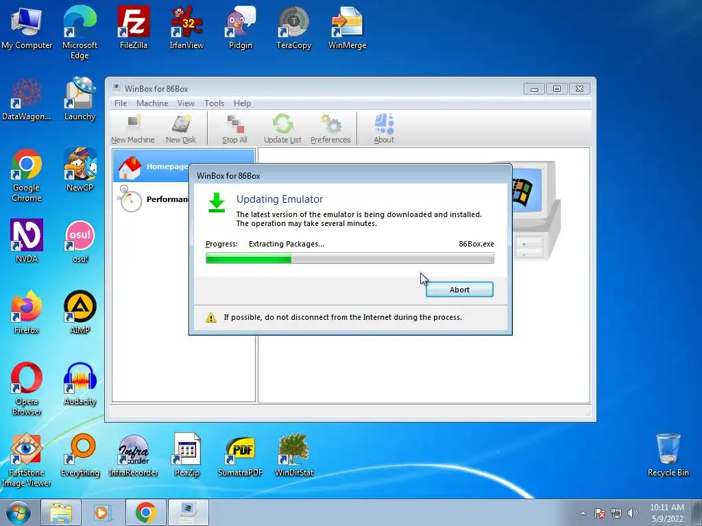
Task: Open WinDirStat desktop icon
Action: pos(293,455)
